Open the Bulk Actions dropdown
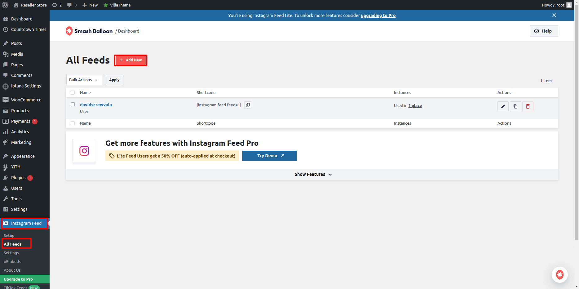This screenshot has width=579, height=289. coord(84,80)
